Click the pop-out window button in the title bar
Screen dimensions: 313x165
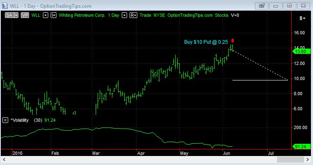coord(262,6)
